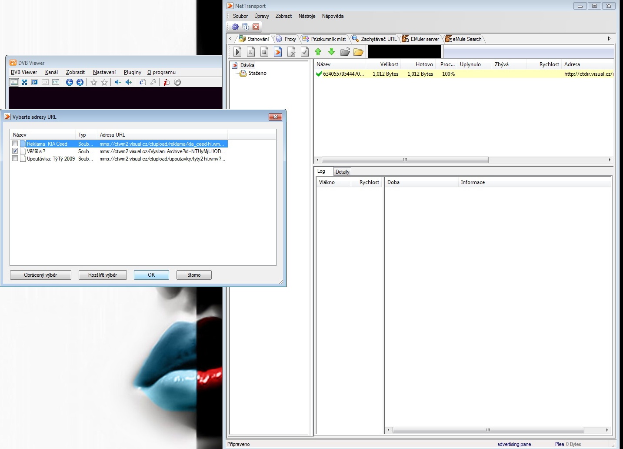Click orange arrow new-download icon
This screenshot has height=449, width=623.
pyautogui.click(x=278, y=52)
